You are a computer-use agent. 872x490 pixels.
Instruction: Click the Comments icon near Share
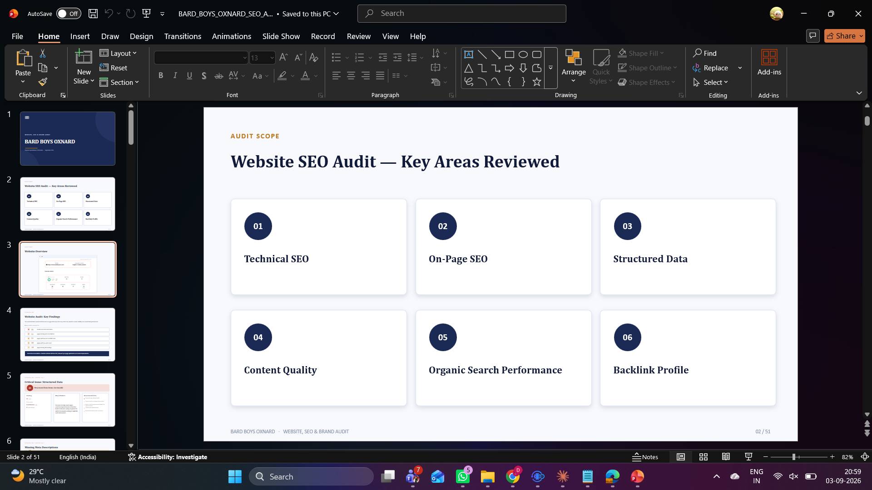813,36
